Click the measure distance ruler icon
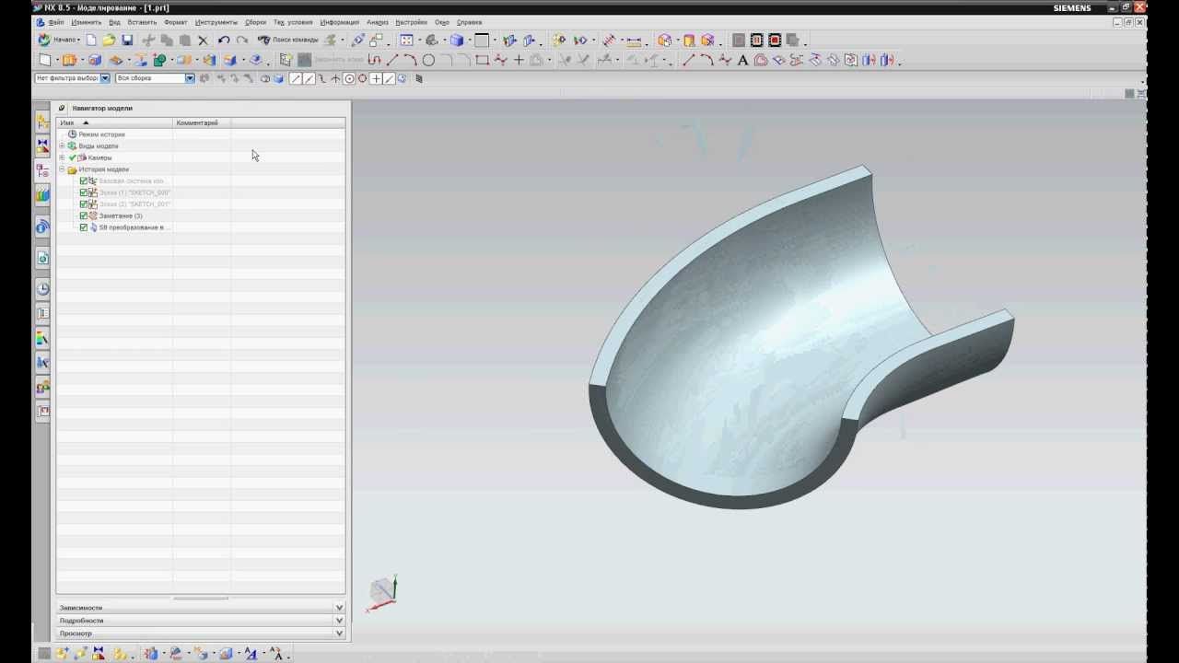 tap(634, 41)
